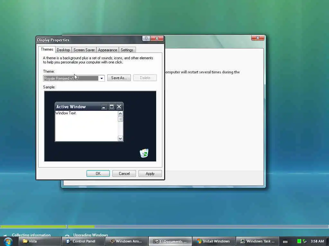Apply the selected theme
Screen dimensions: 329x246
click(150, 173)
